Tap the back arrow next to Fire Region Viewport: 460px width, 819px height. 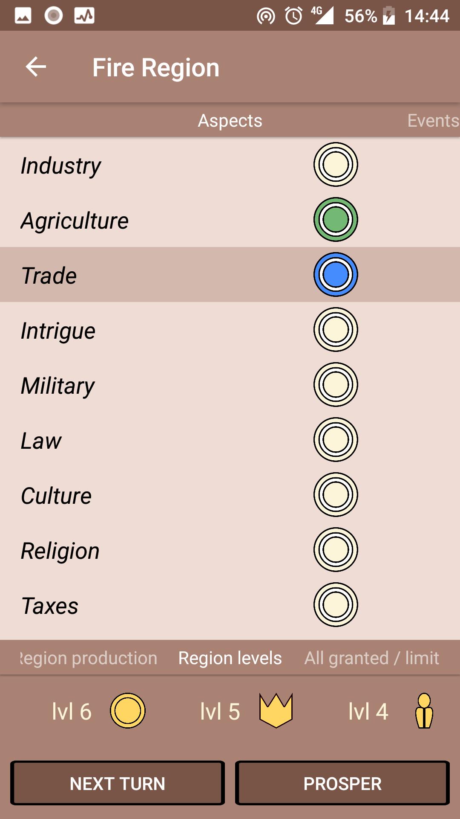[35, 67]
